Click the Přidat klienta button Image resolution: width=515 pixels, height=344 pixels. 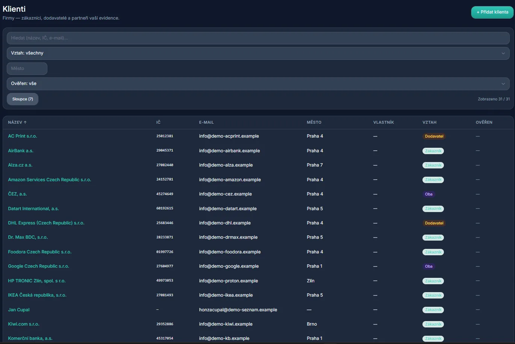pos(492,12)
